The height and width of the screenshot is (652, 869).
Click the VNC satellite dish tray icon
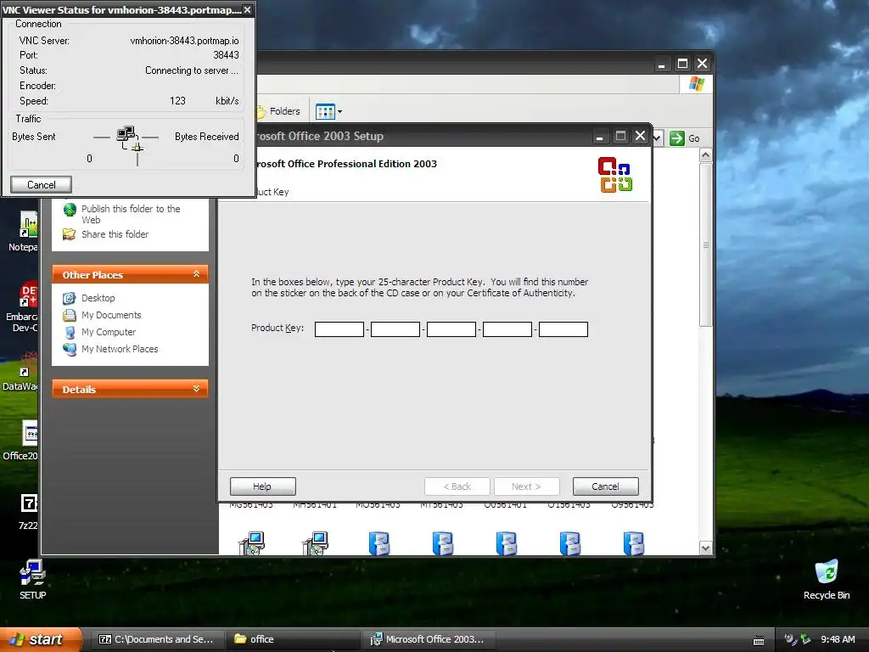coord(790,639)
